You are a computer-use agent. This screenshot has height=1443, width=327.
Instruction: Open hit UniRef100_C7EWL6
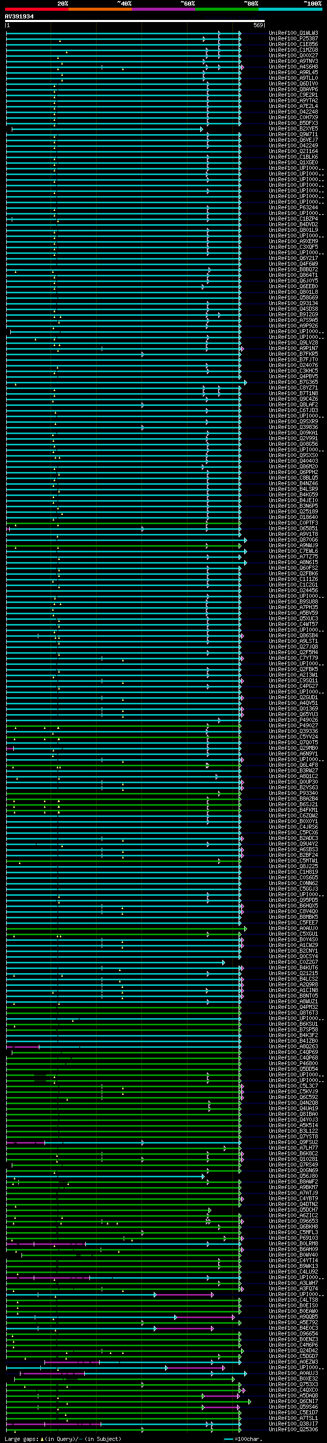pyautogui.click(x=293, y=551)
